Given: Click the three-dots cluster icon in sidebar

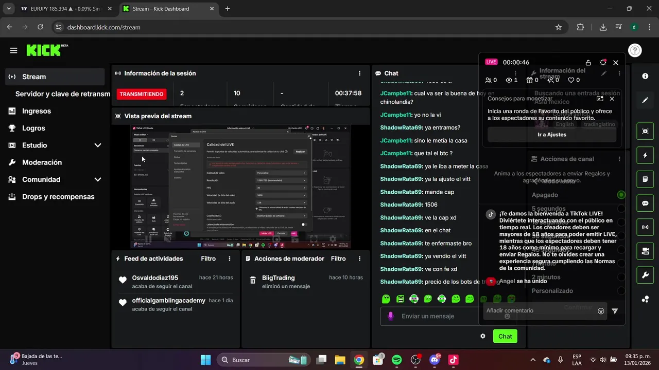Looking at the screenshot, I should pyautogui.click(x=645, y=299).
